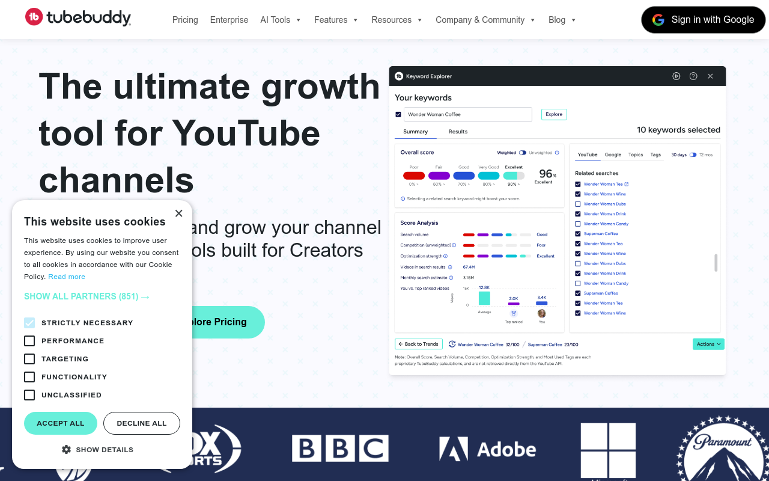Expand 'Show all partners (851)' link
The image size is (769, 481).
coord(87,296)
